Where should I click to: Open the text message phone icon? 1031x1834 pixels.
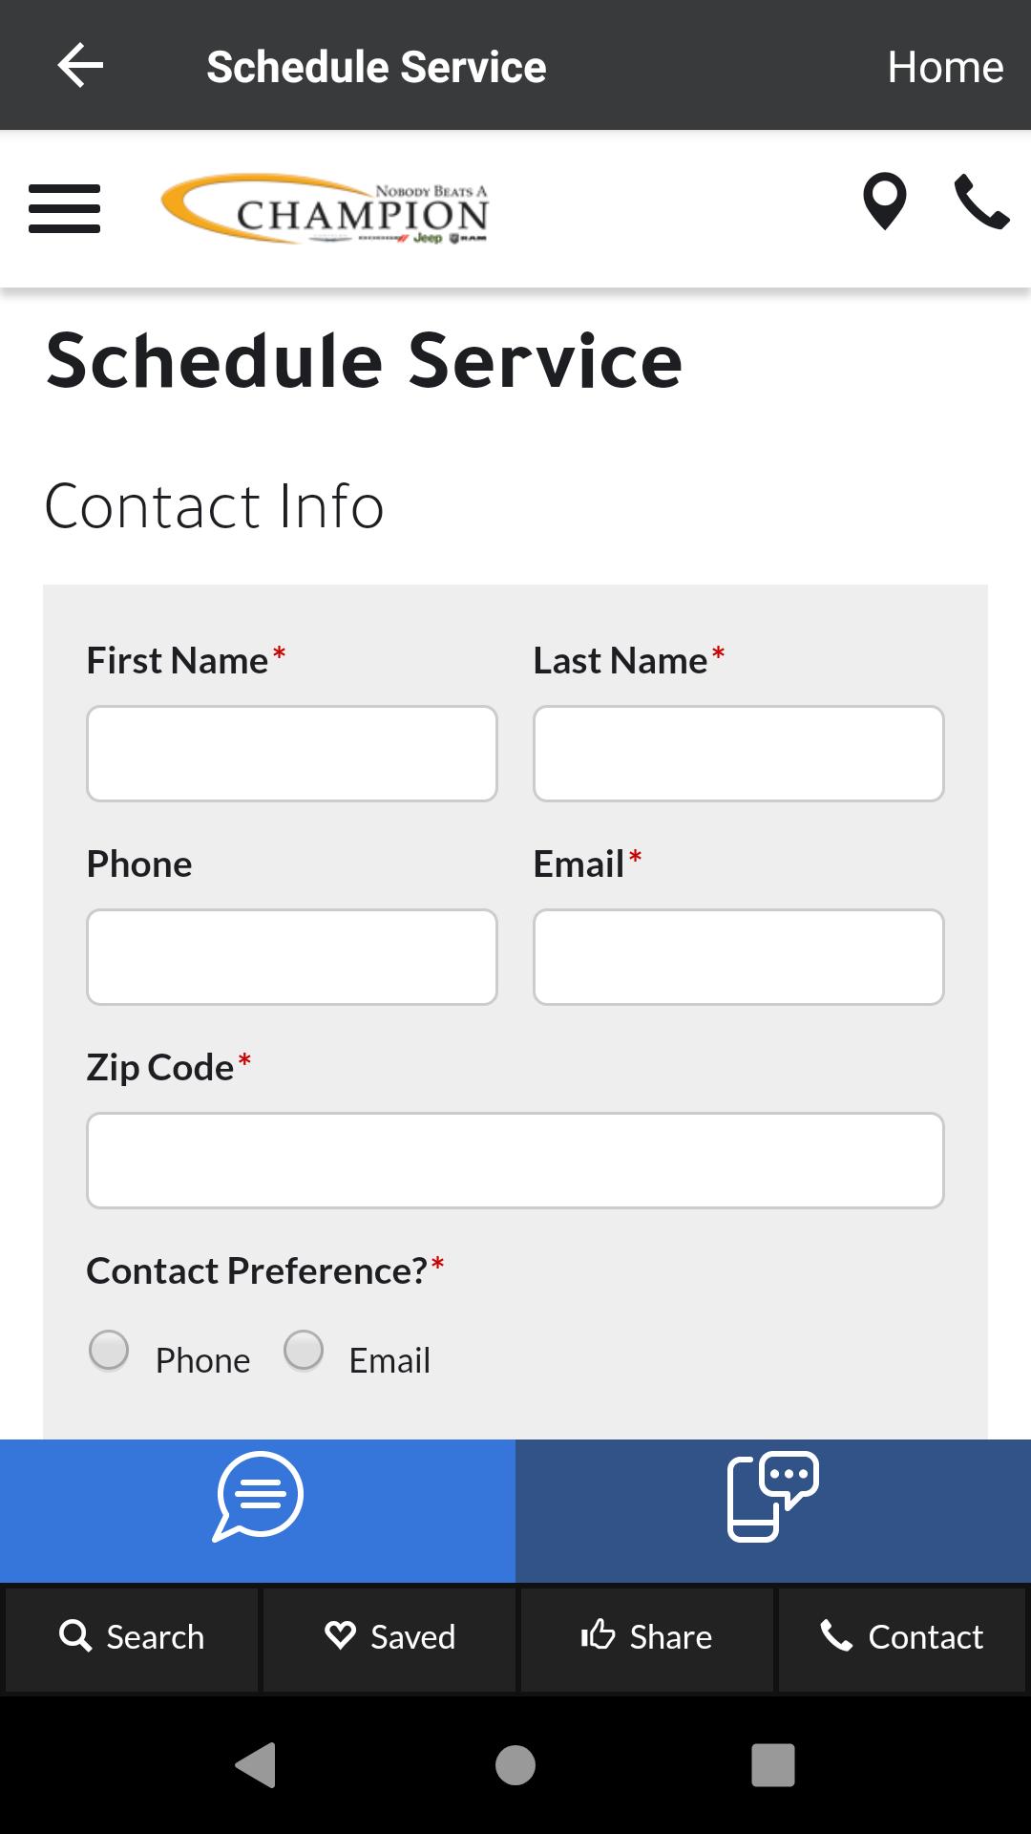point(773,1497)
